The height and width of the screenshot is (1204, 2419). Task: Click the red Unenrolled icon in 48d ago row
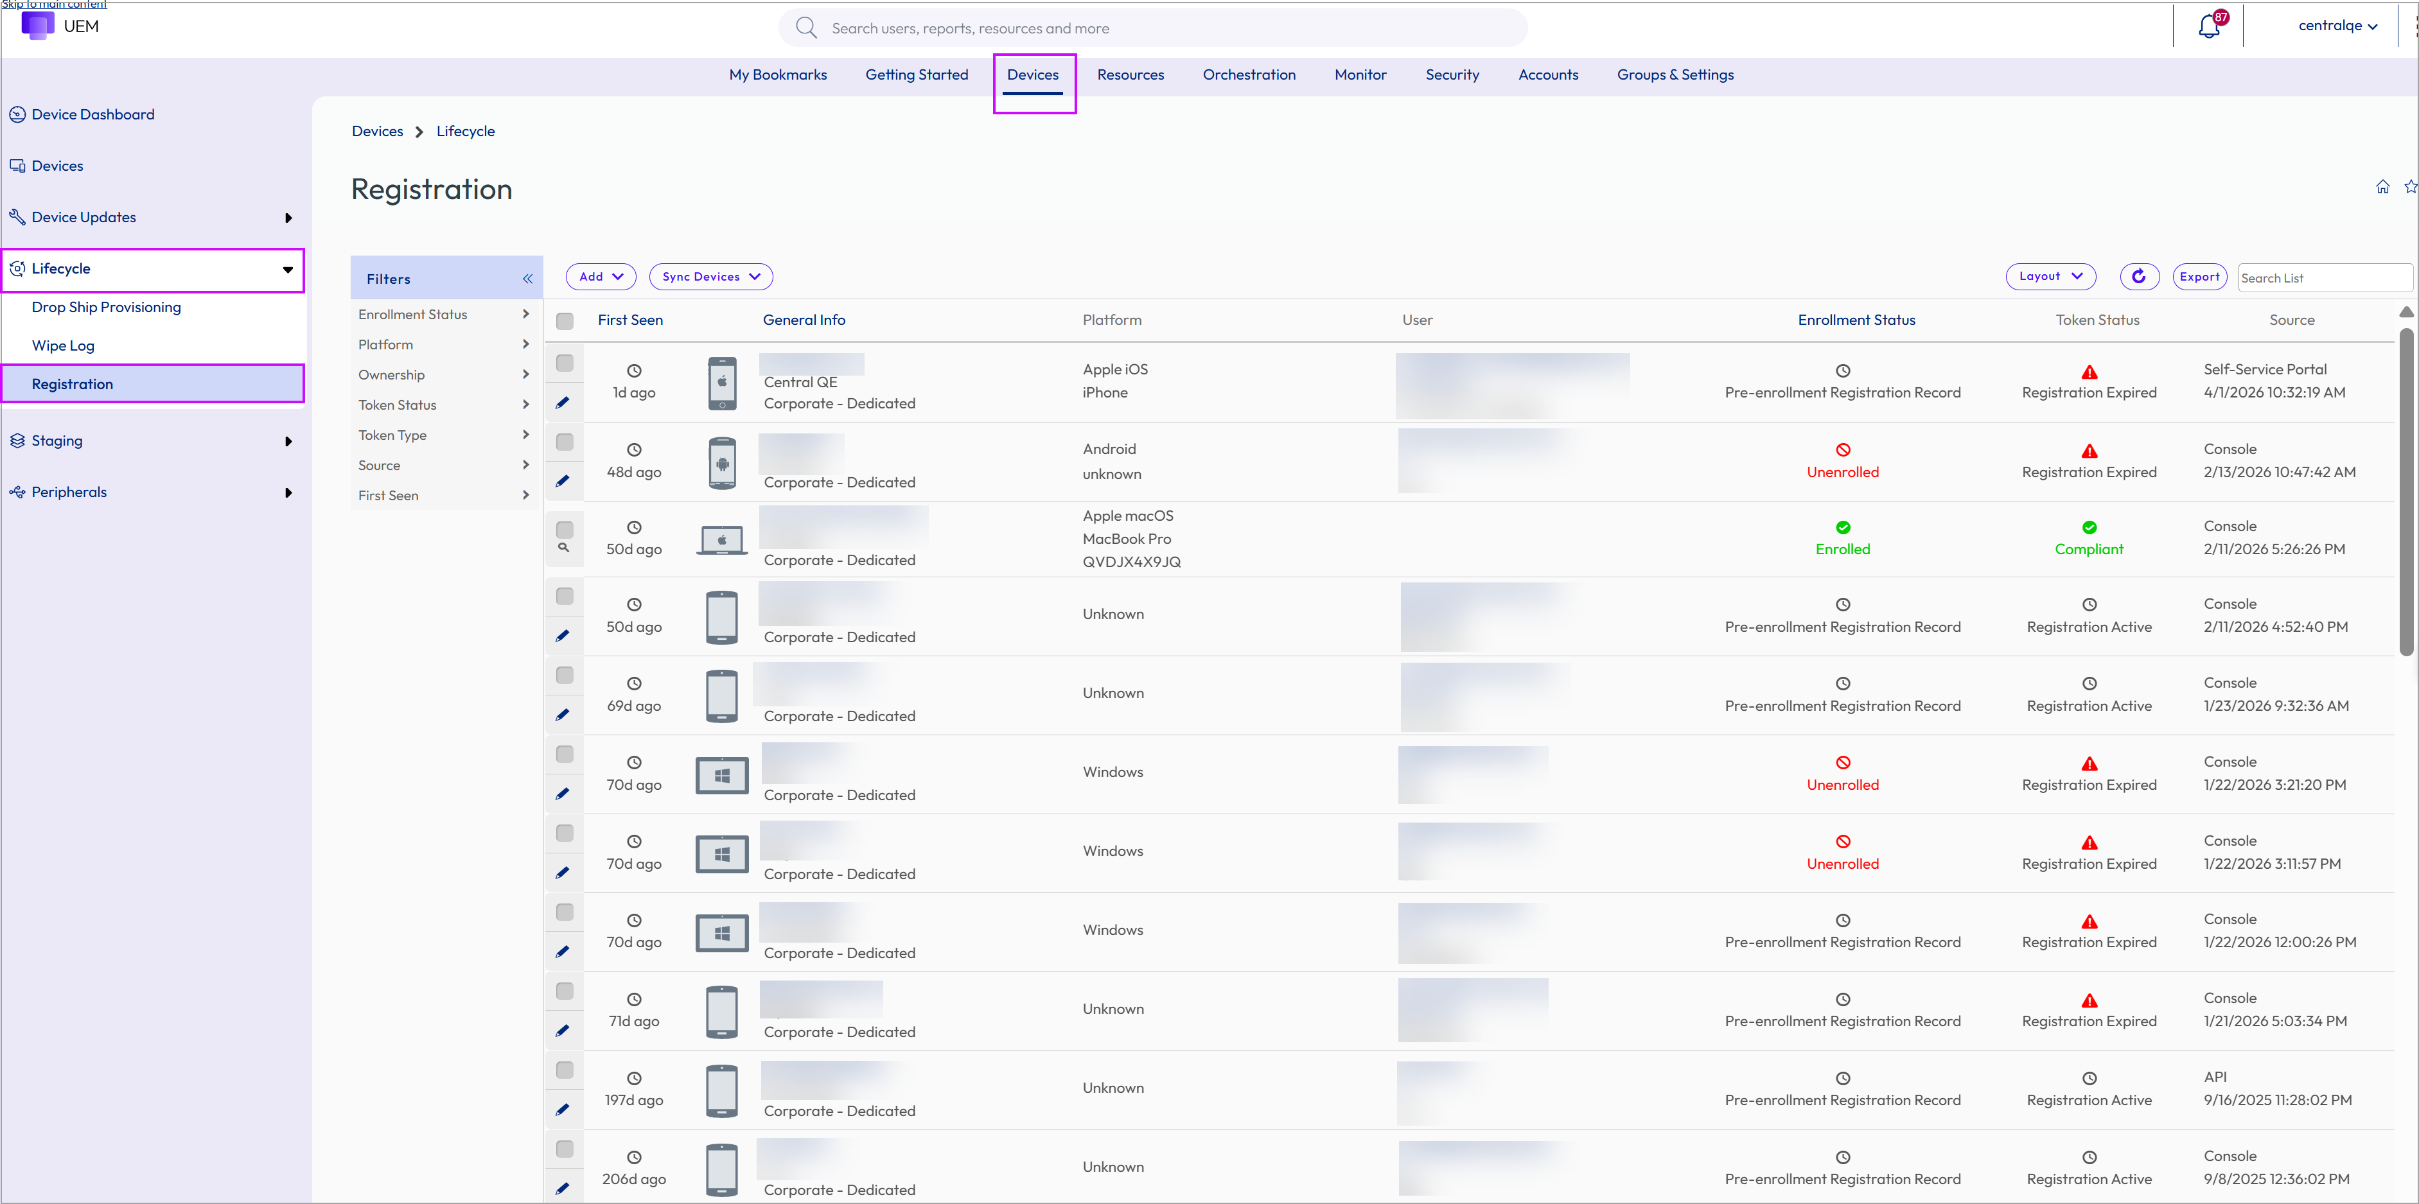pos(1842,449)
